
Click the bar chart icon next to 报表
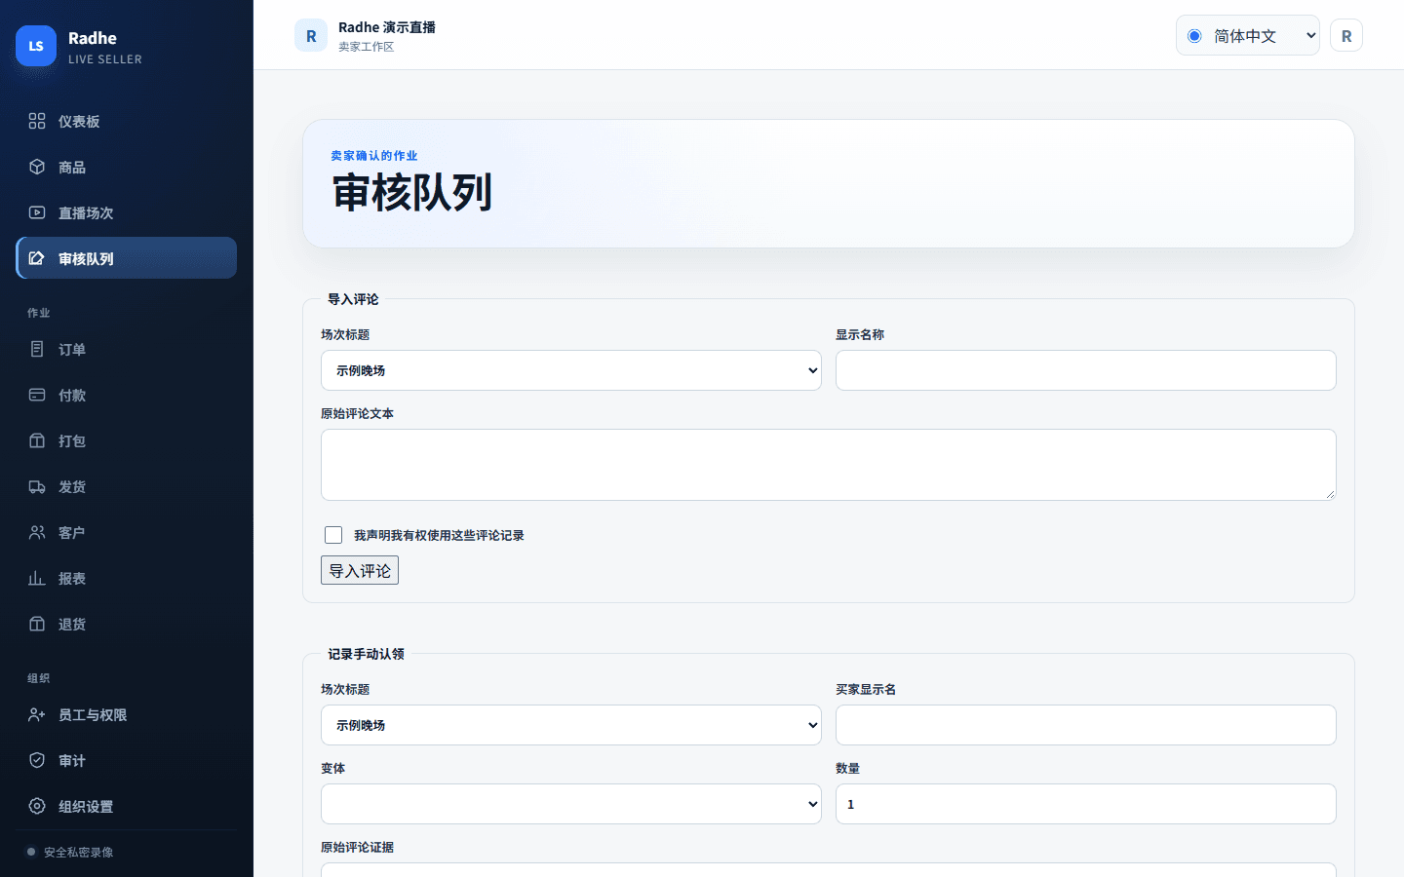37,578
